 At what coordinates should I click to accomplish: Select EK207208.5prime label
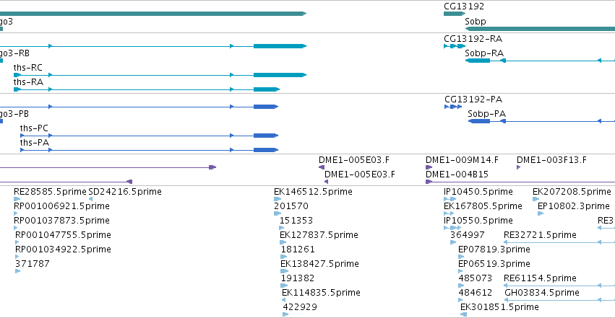[x=572, y=192]
